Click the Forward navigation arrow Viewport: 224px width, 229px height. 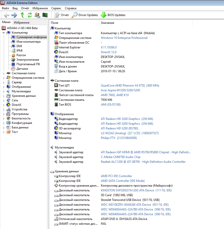[x=14, y=15]
